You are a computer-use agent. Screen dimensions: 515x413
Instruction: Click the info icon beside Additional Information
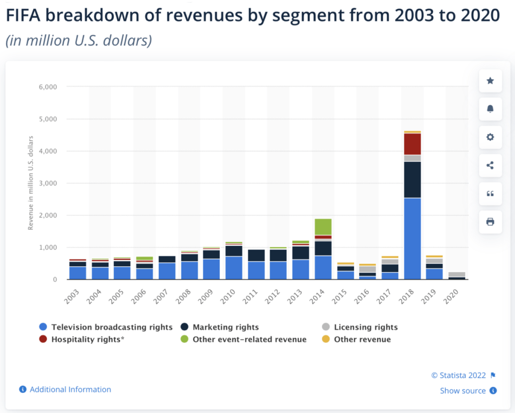pos(23,389)
